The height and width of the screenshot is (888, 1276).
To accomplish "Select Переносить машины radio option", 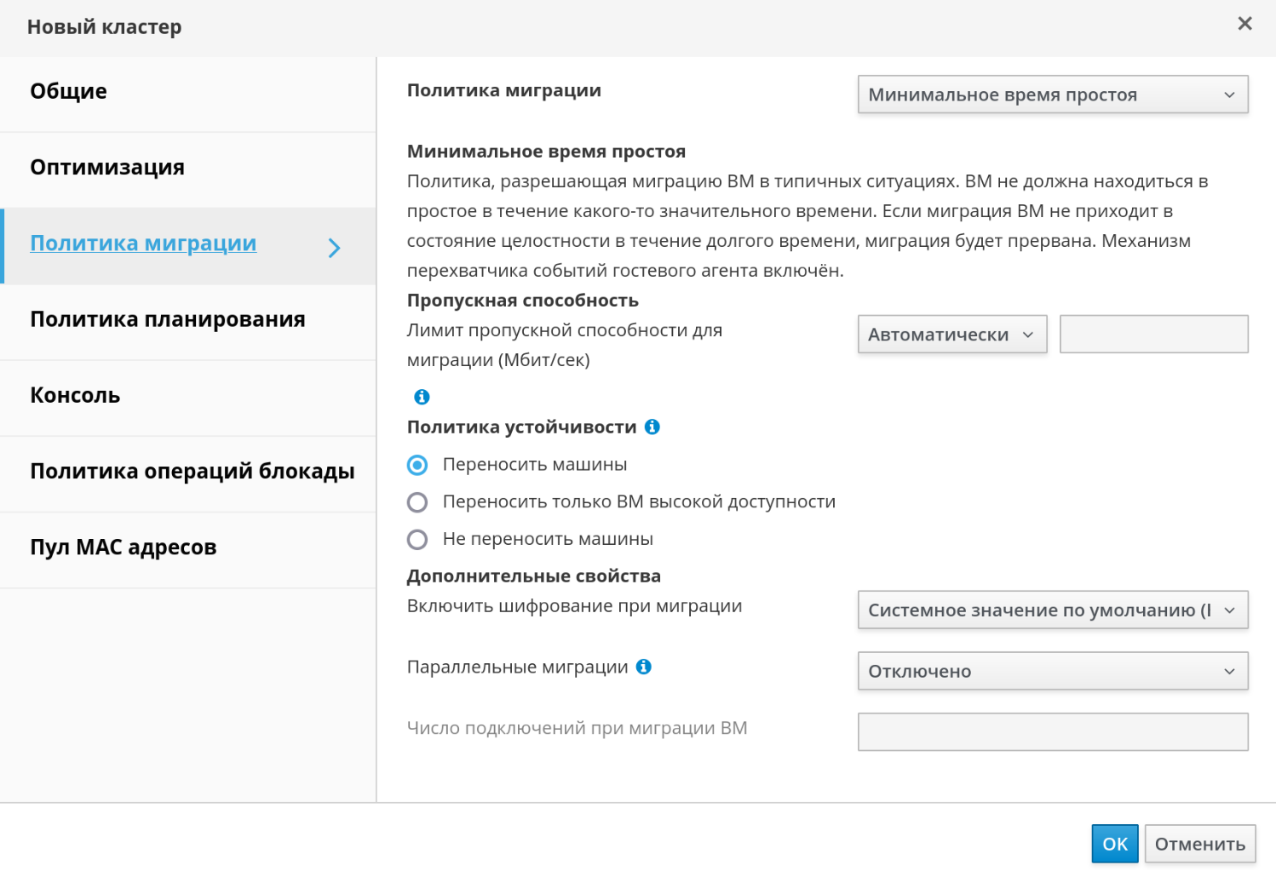I will (417, 465).
